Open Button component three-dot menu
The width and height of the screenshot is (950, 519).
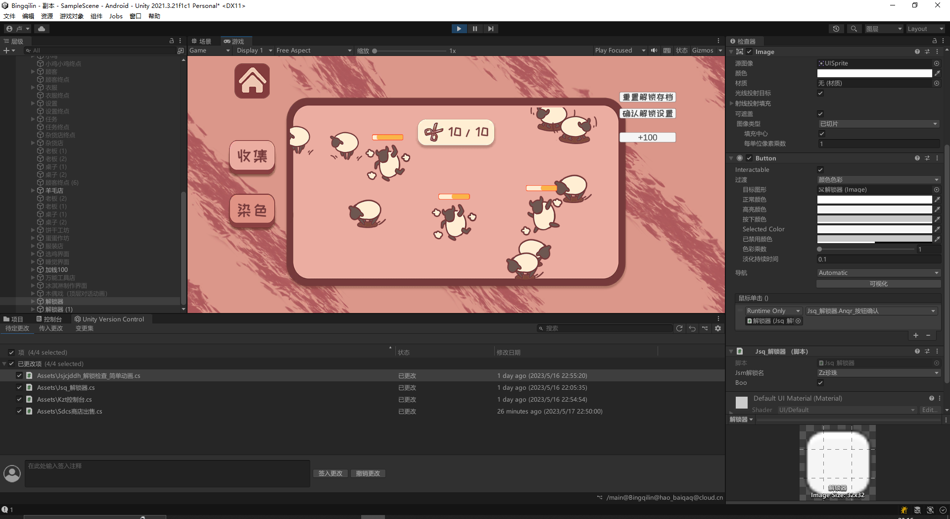click(937, 158)
